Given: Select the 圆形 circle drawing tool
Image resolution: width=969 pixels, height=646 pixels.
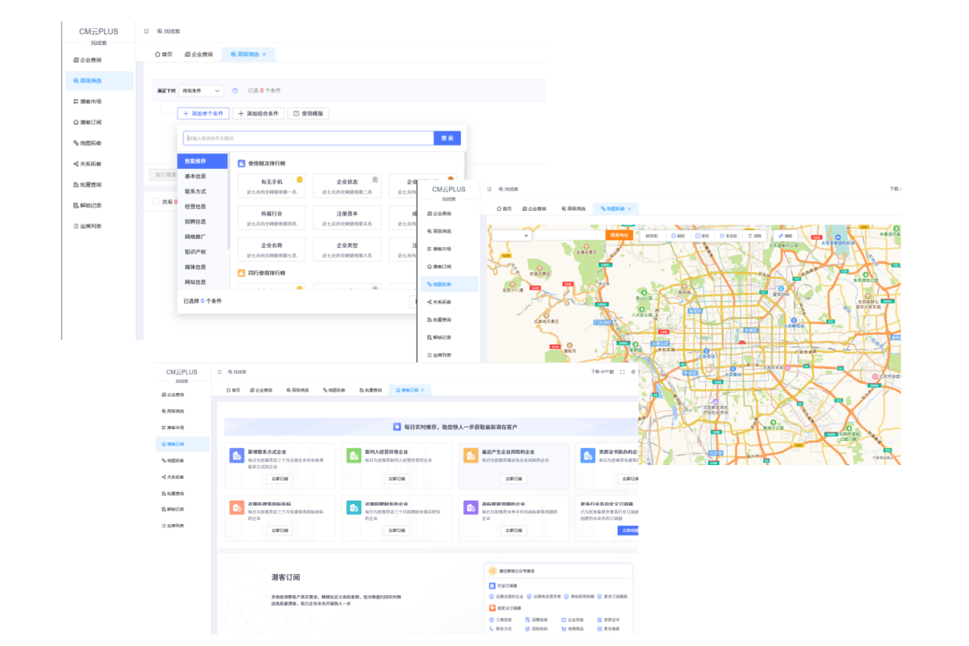Looking at the screenshot, I should pyautogui.click(x=678, y=236).
